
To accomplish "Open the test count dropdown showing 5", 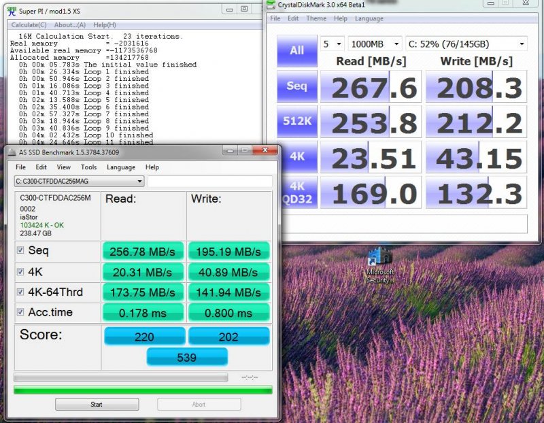I will (x=332, y=44).
